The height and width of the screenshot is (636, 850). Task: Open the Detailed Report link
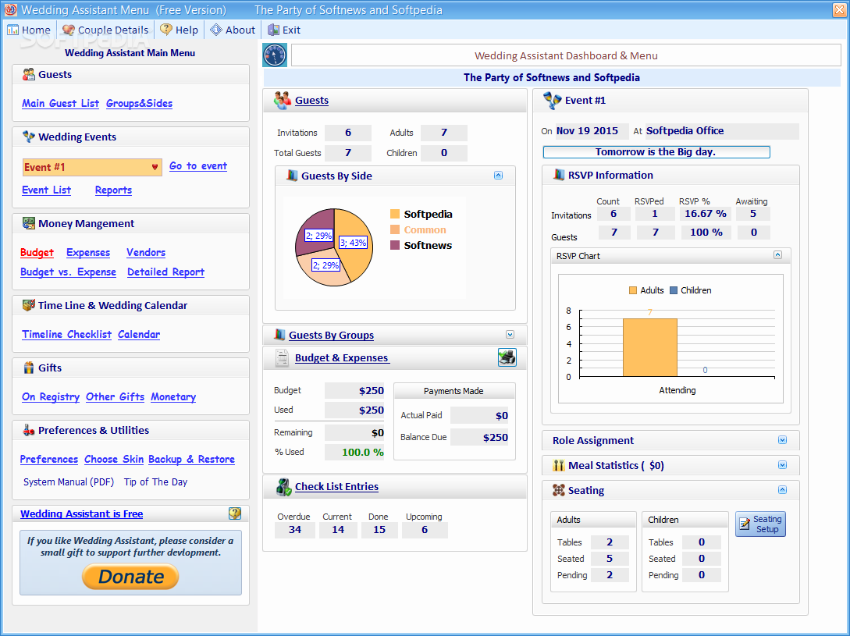(x=166, y=272)
